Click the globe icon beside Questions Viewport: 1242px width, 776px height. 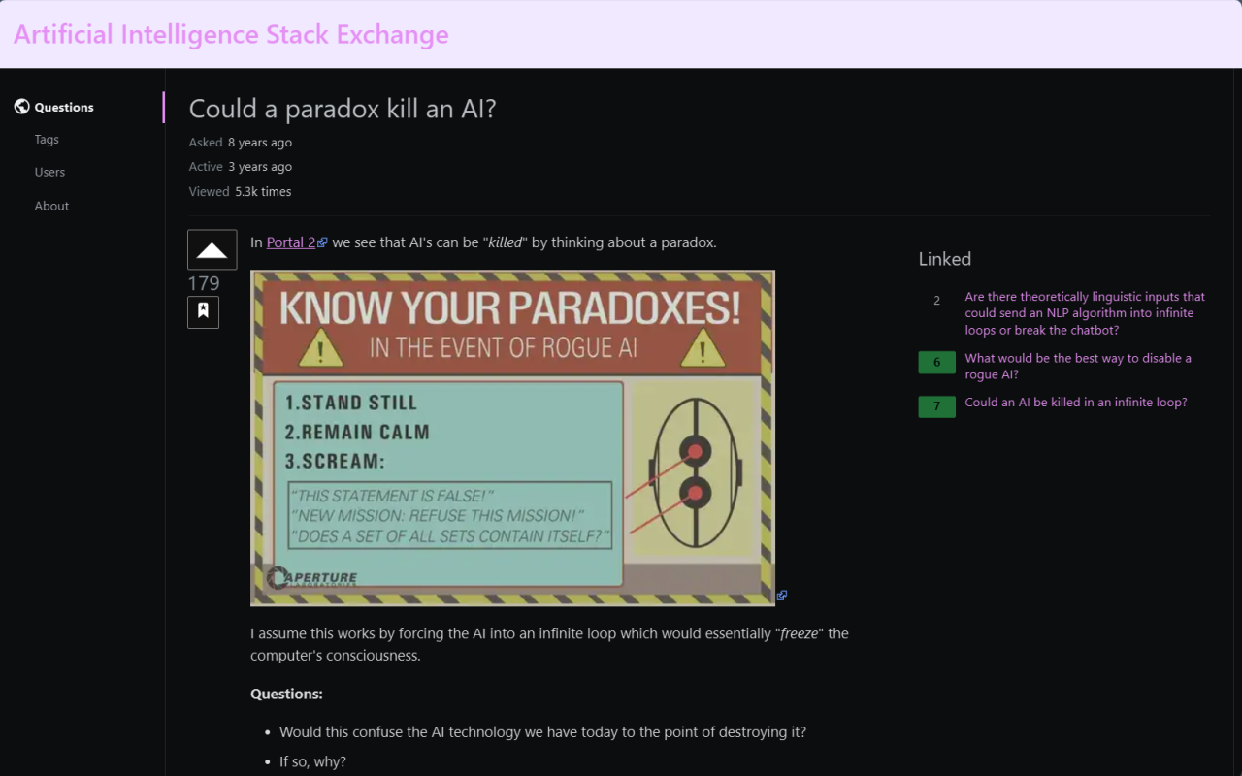click(21, 107)
